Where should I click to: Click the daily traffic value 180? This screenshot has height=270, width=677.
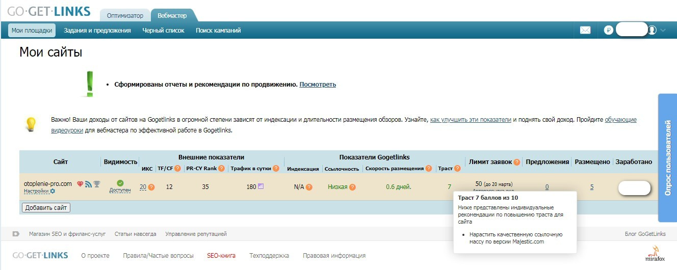pos(251,187)
